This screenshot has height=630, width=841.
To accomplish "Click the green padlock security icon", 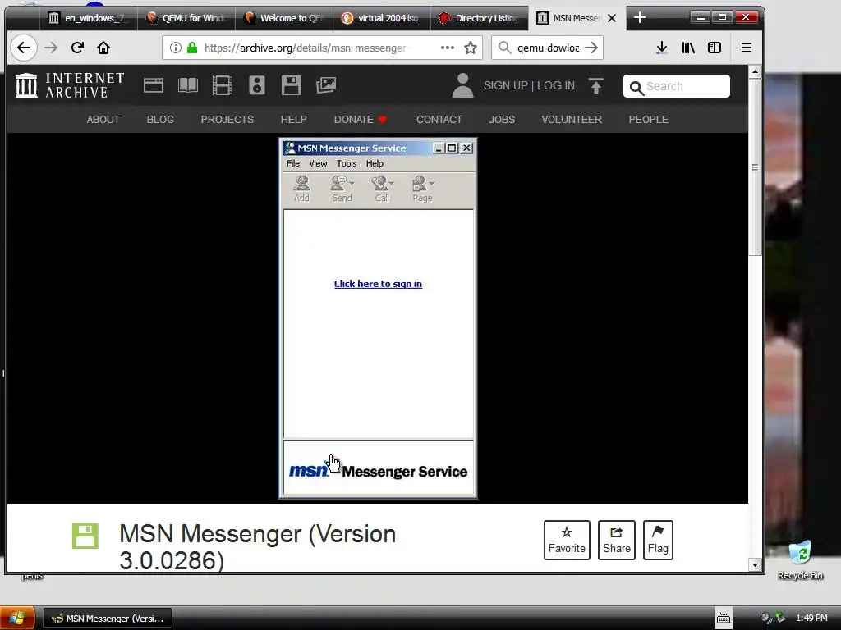I will click(x=192, y=48).
